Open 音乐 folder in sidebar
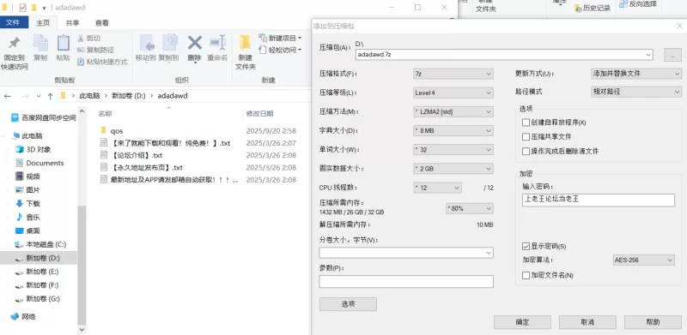Screen dimensions: 687x335 [x=27, y=218]
